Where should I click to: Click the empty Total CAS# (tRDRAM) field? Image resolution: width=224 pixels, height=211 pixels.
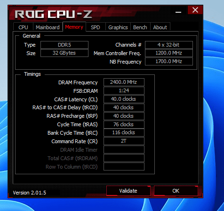[124, 158]
